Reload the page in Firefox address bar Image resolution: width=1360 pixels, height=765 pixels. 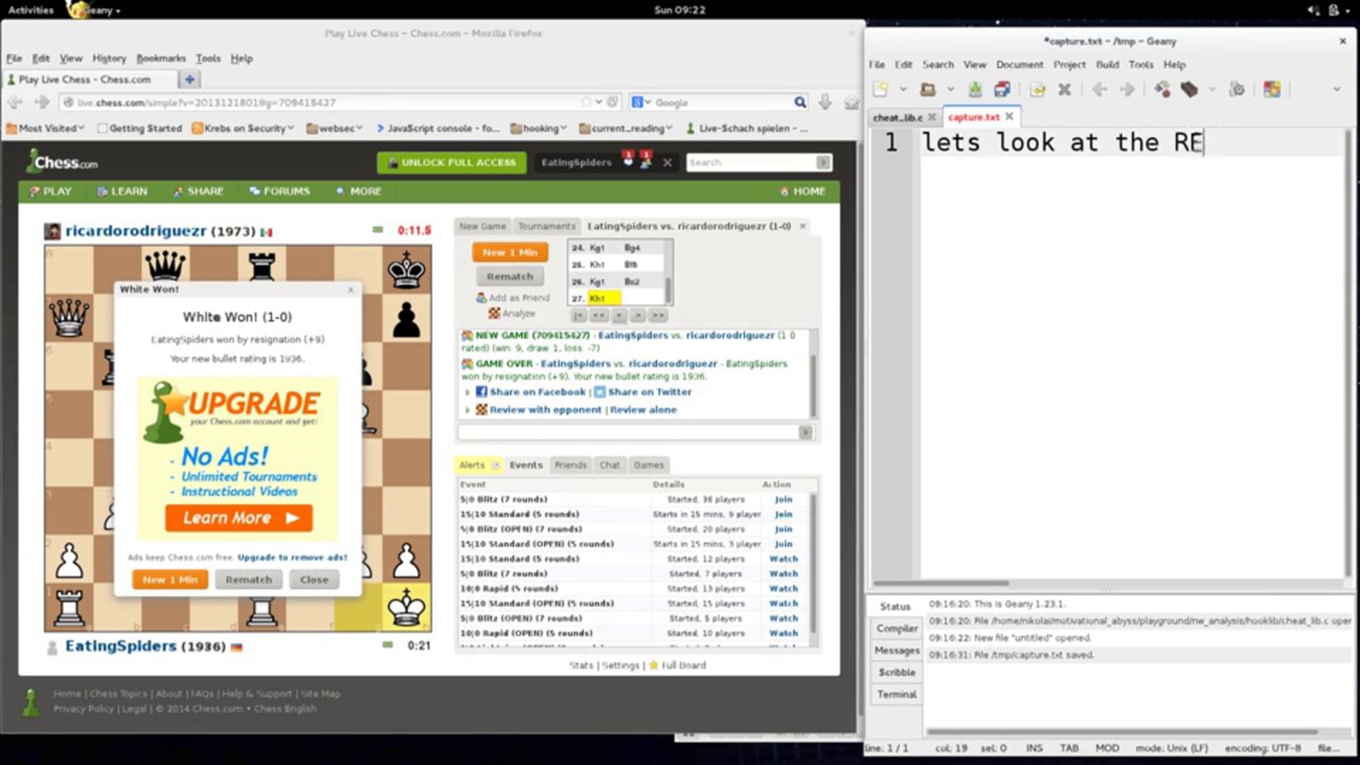click(613, 102)
